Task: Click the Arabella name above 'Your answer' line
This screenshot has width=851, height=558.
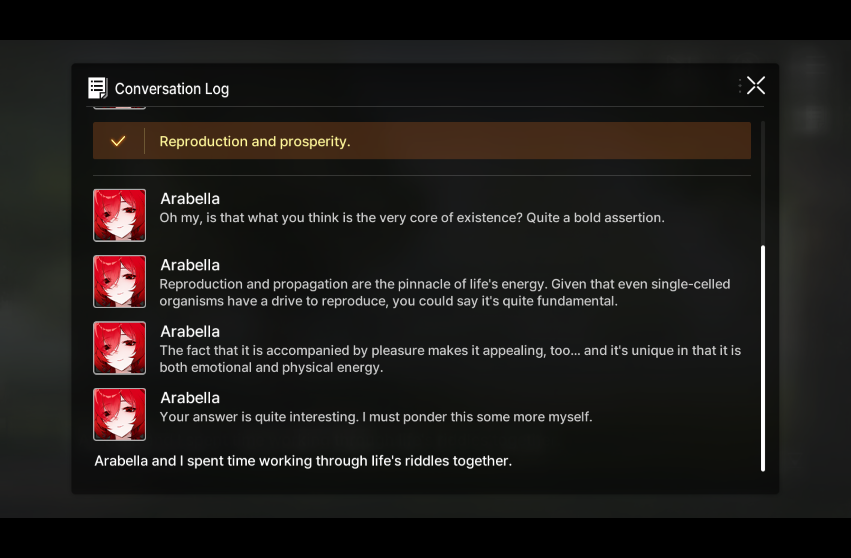Action: [x=190, y=398]
